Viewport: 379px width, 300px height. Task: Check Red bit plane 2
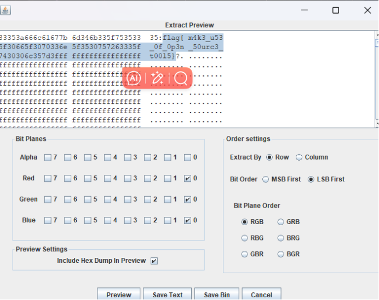pos(147,179)
